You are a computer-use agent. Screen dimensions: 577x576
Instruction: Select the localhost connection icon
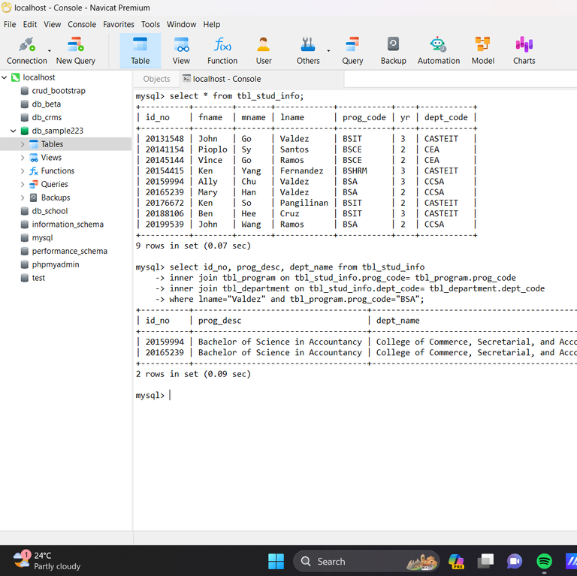[15, 77]
